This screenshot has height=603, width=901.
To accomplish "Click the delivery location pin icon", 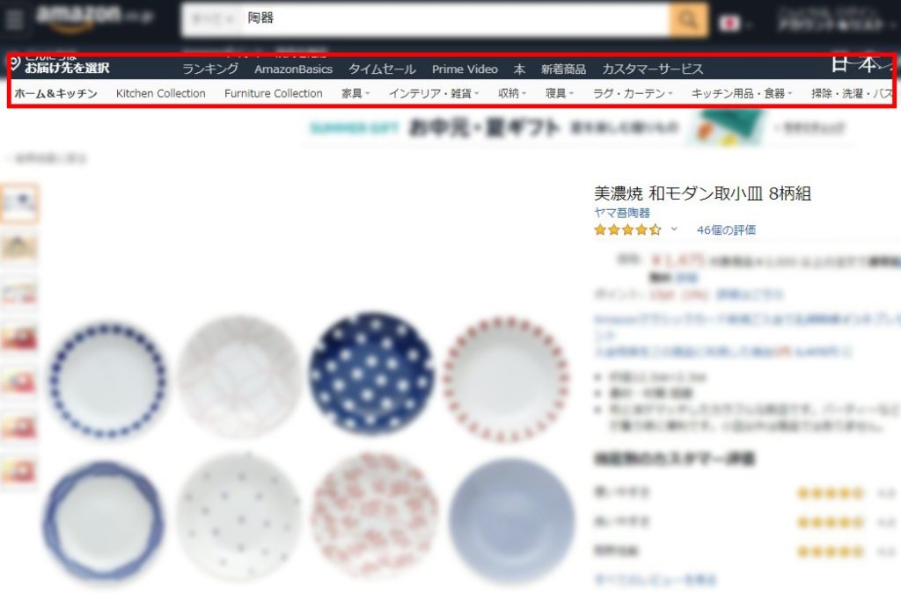I will 16,62.
